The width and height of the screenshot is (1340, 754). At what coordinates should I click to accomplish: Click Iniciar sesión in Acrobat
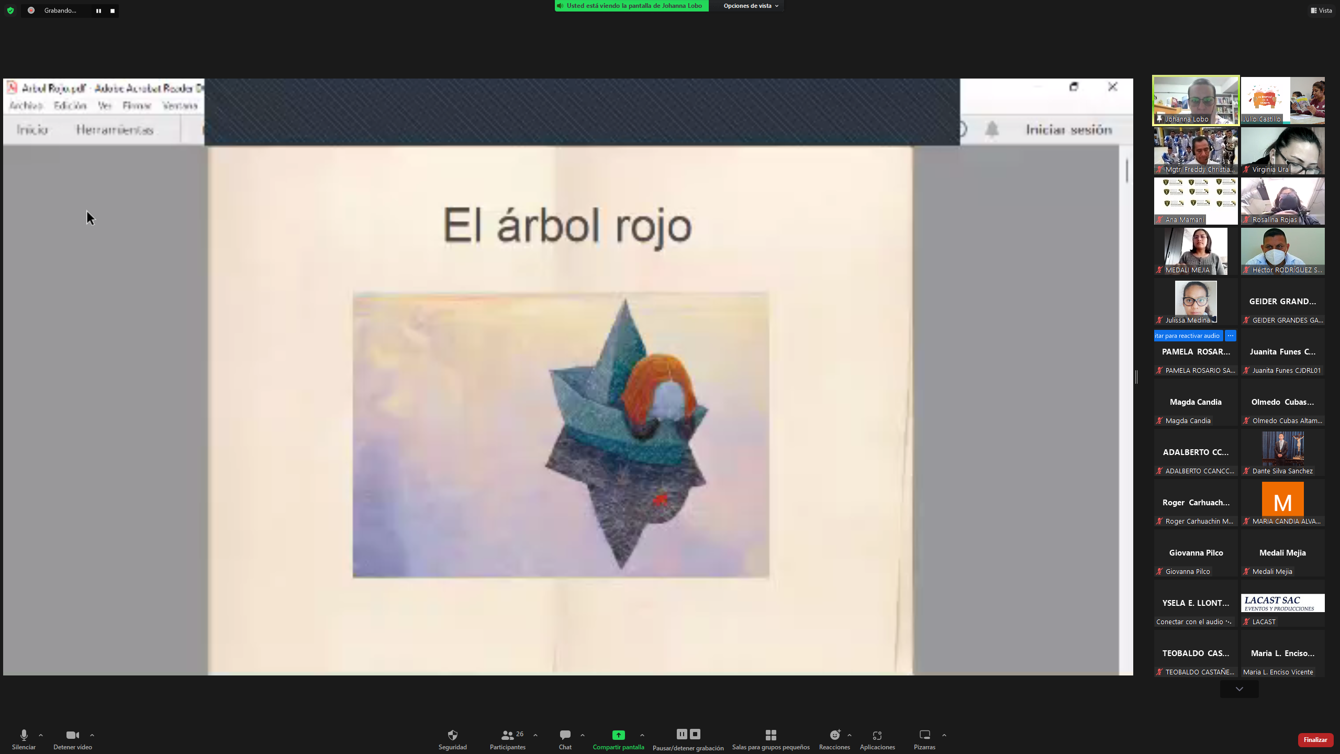click(x=1069, y=129)
